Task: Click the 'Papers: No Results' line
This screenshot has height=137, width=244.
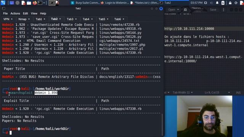Action: coord(19,121)
